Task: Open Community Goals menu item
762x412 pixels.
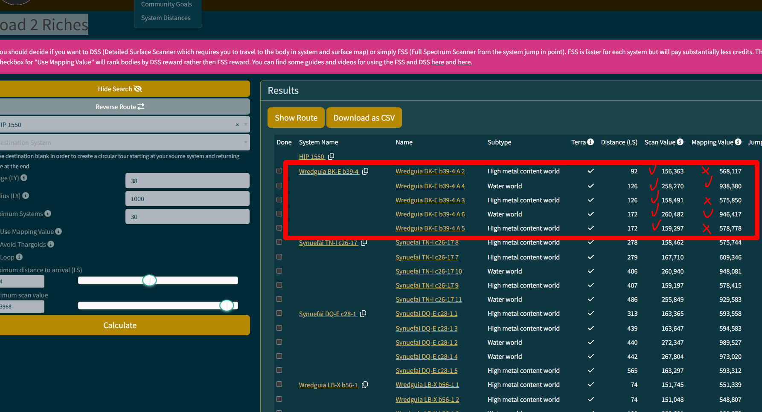Action: (x=166, y=4)
